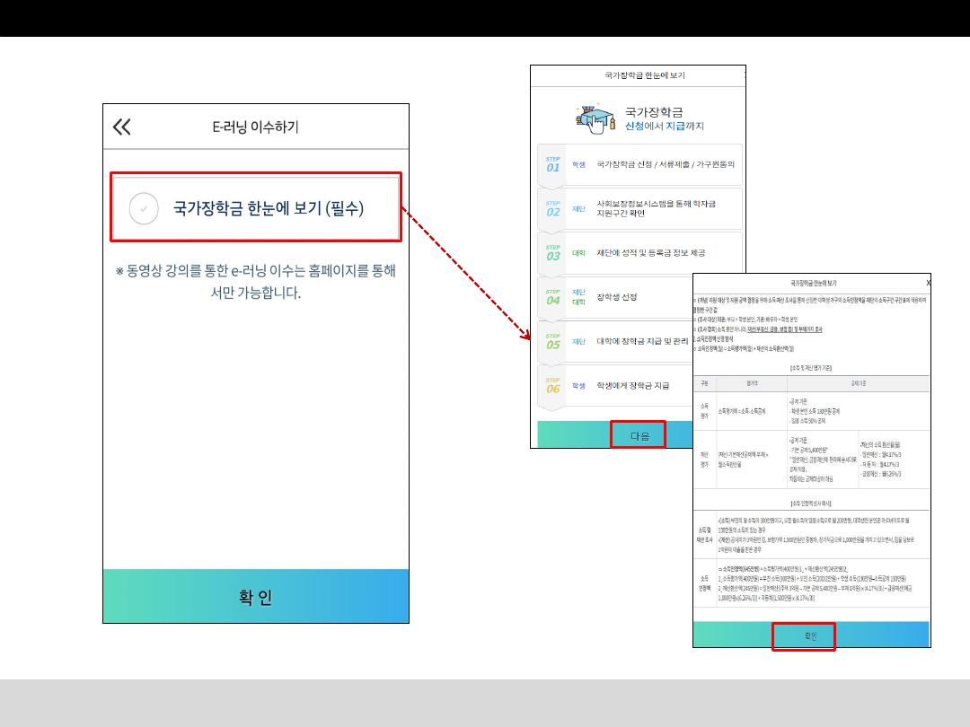970x727 pixels.
Task: Select the STEP 03 badge icon
Action: coord(552,253)
